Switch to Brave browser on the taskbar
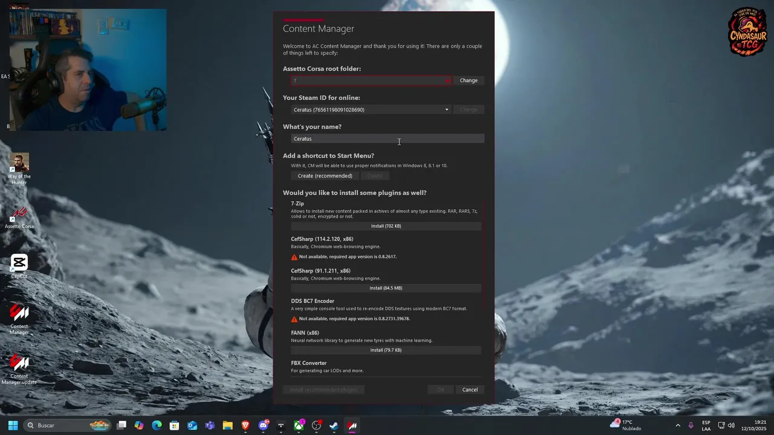Image resolution: width=774 pixels, height=435 pixels. (246, 425)
